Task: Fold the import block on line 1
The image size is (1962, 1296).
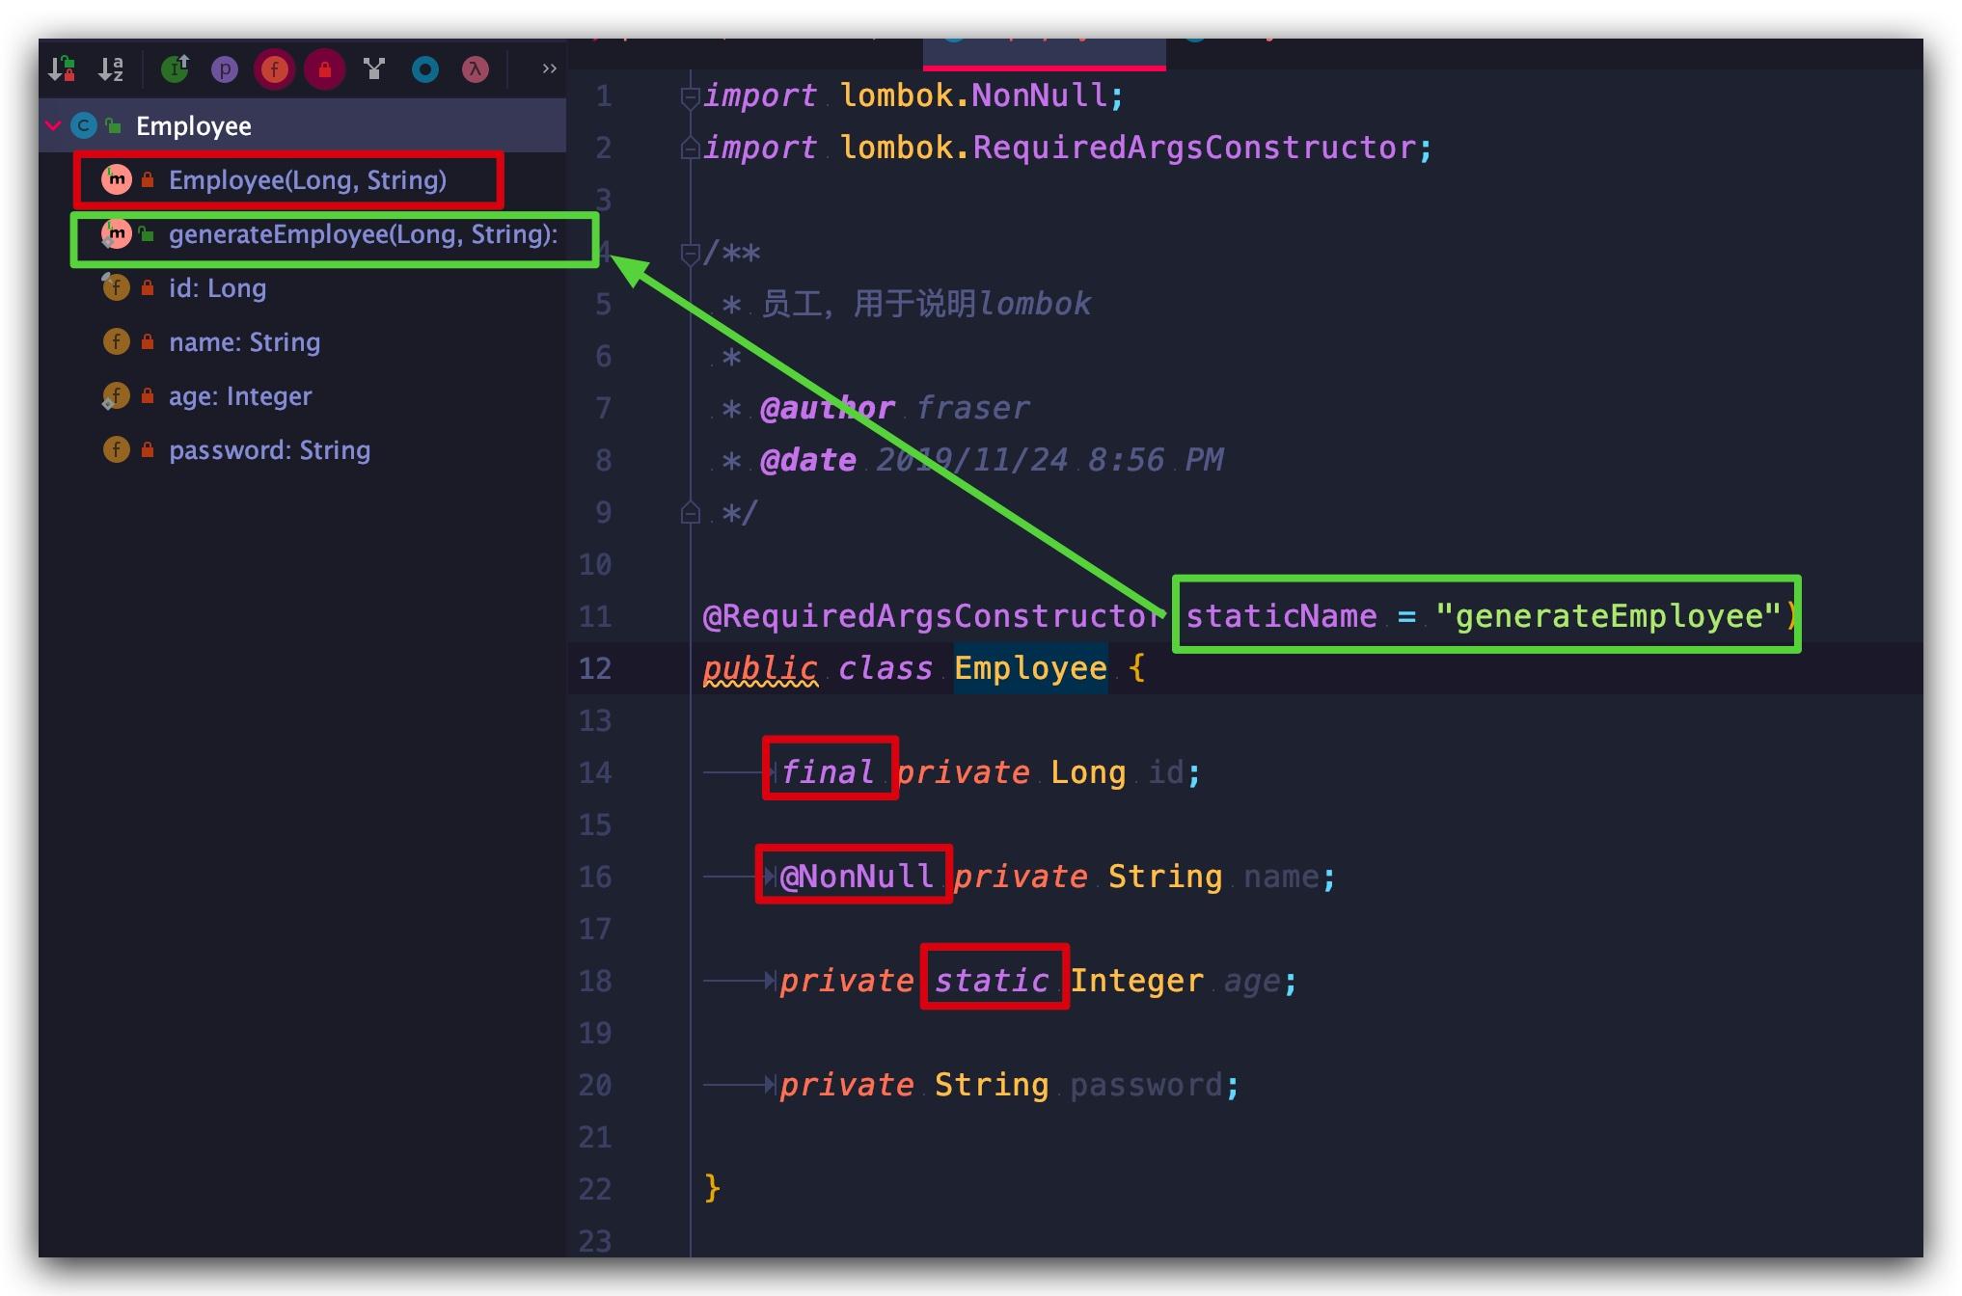Action: click(x=689, y=96)
